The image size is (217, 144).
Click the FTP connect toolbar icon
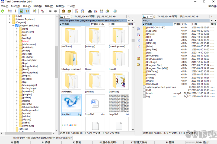pyautogui.click(x=76, y=11)
